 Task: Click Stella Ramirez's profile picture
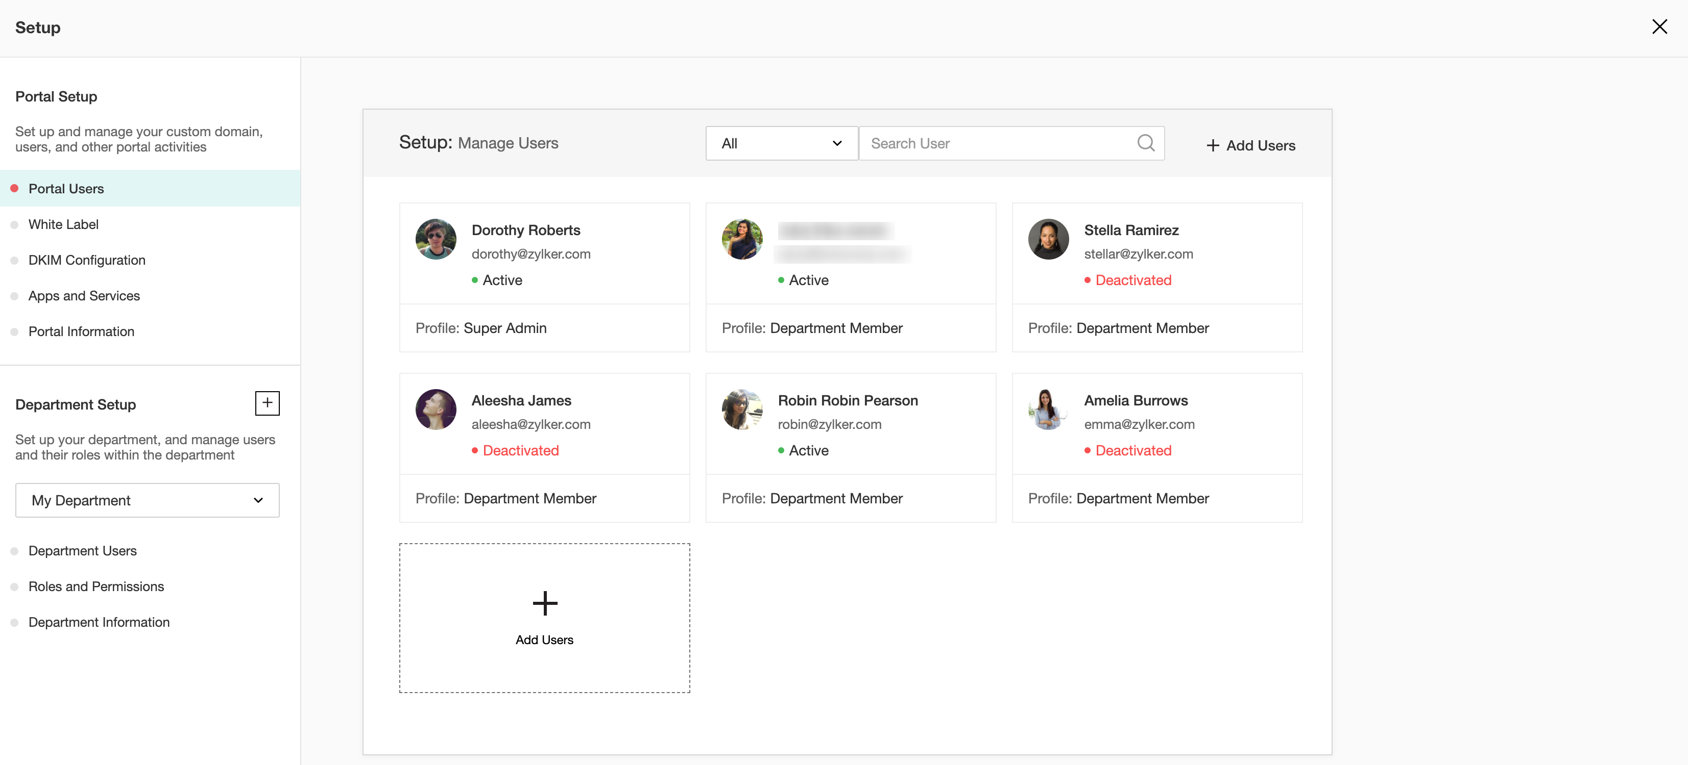[1048, 239]
